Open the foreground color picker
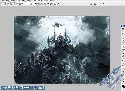Image resolution: width=125 pixels, height=91 pixels. click(x=123, y=86)
